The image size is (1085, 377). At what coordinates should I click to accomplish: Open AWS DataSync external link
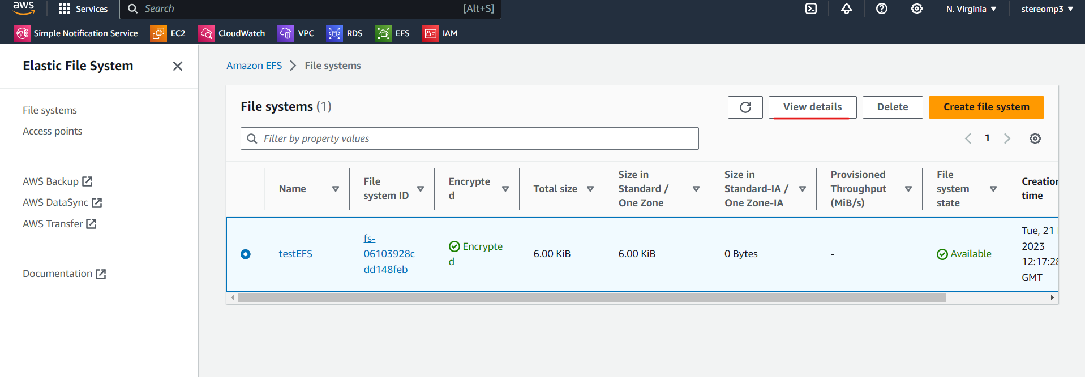(x=62, y=202)
